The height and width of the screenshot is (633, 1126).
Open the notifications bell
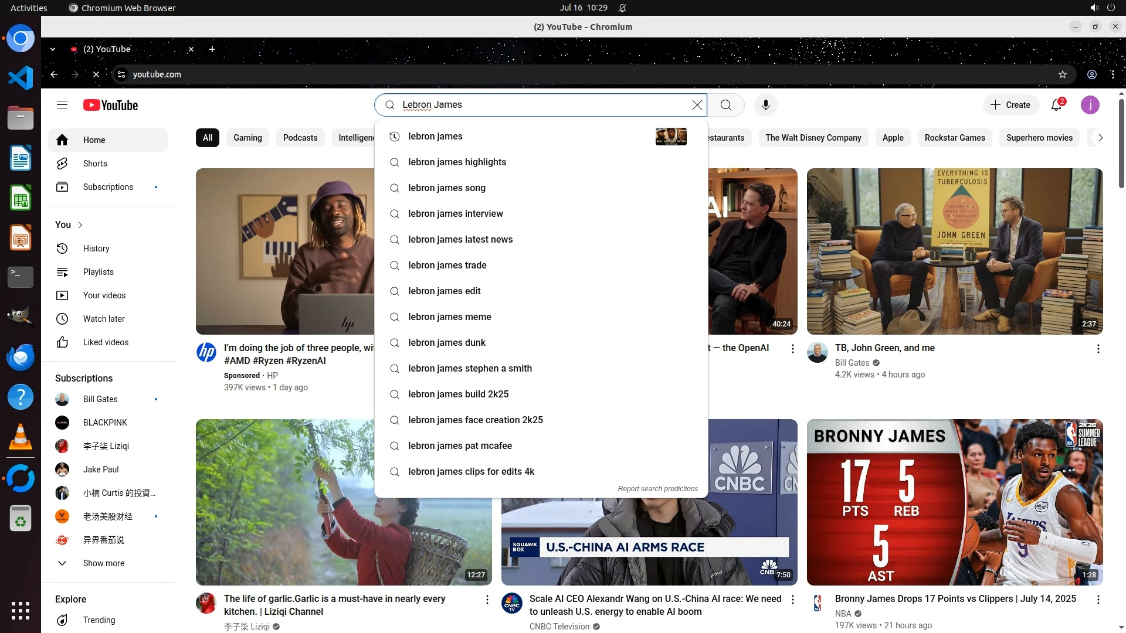point(1056,105)
